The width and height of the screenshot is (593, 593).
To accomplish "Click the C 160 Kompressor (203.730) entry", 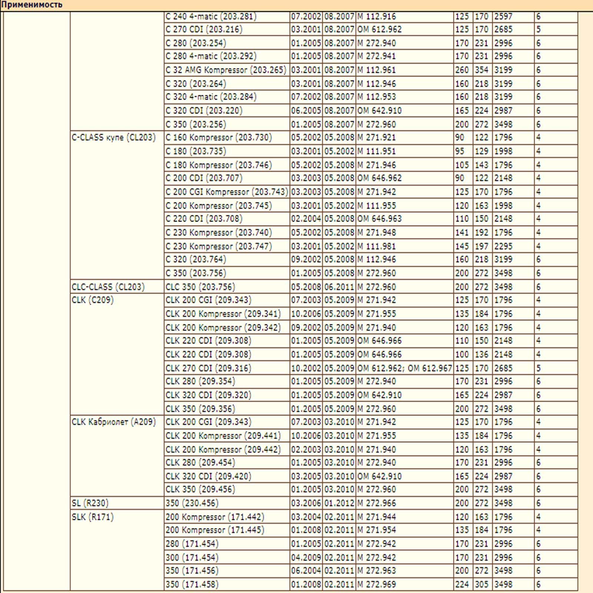I will point(219,138).
